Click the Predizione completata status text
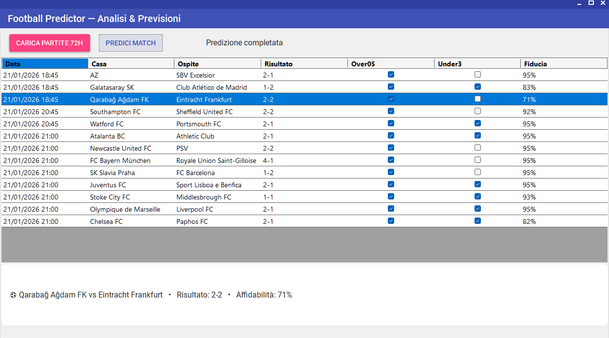Image resolution: width=609 pixels, height=338 pixels. coord(245,43)
